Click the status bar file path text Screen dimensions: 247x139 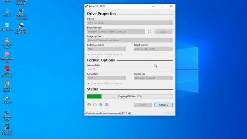[x=108, y=114]
